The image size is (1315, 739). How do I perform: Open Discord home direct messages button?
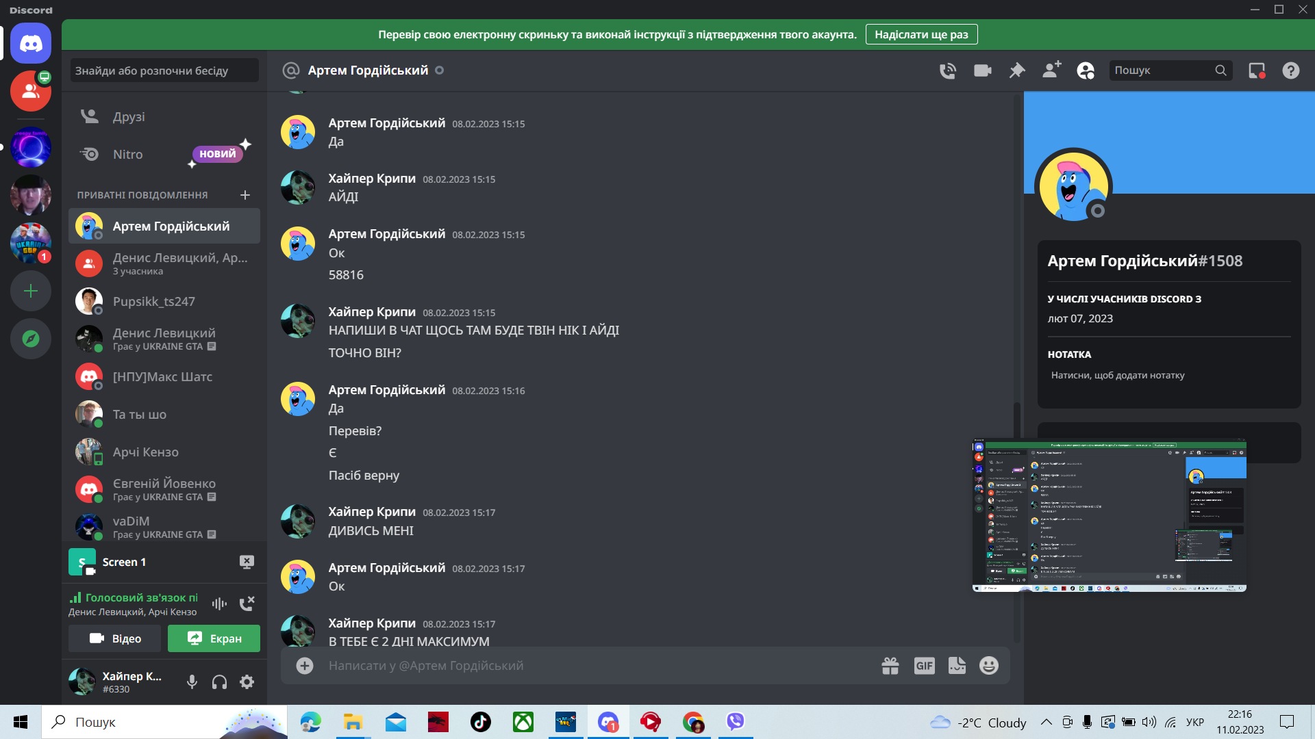click(x=31, y=43)
